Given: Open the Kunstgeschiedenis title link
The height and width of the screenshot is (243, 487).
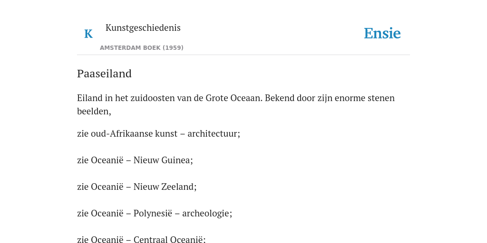Looking at the screenshot, I should (x=143, y=28).
